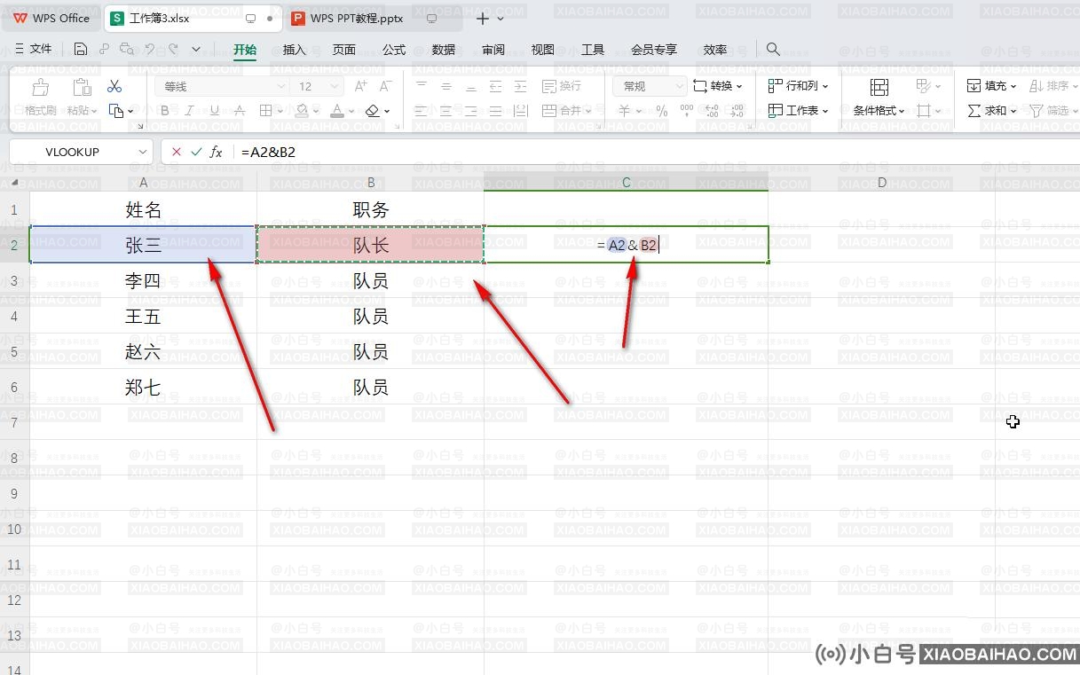The width and height of the screenshot is (1080, 675).
Task: Increase font size with A+ icon
Action: click(360, 86)
